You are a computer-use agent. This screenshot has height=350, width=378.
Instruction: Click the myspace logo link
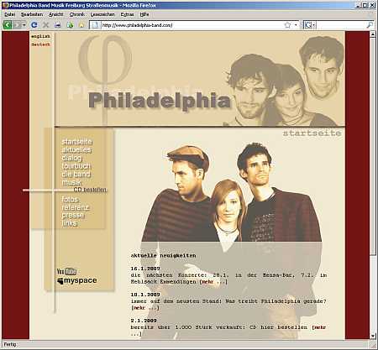pos(77,280)
